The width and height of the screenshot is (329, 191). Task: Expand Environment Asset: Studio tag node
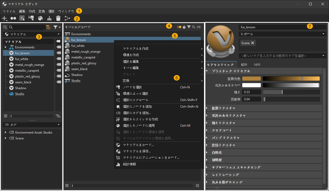pyautogui.click(x=6, y=132)
